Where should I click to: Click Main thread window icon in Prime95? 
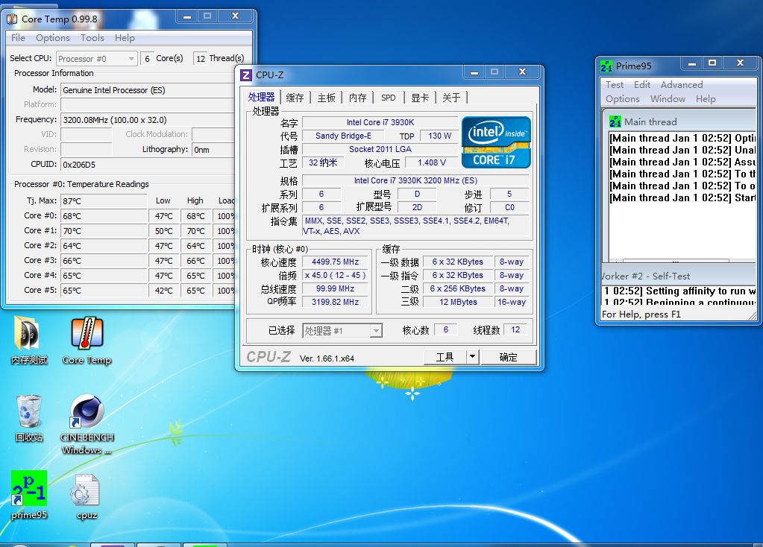pos(615,121)
